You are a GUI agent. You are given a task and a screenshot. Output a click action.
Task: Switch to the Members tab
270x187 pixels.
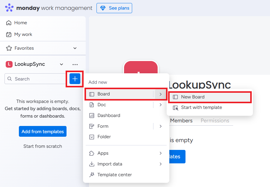[x=181, y=121]
